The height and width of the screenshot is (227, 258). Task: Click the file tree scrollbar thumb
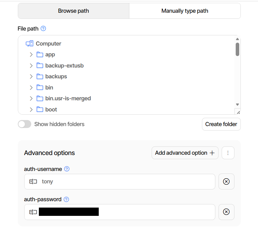237,49
